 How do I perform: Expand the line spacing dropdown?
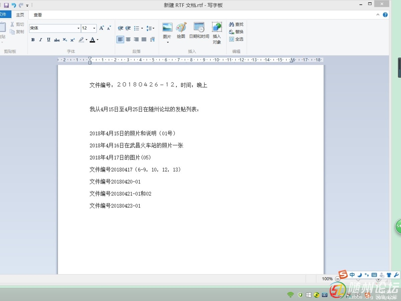click(x=150, y=28)
